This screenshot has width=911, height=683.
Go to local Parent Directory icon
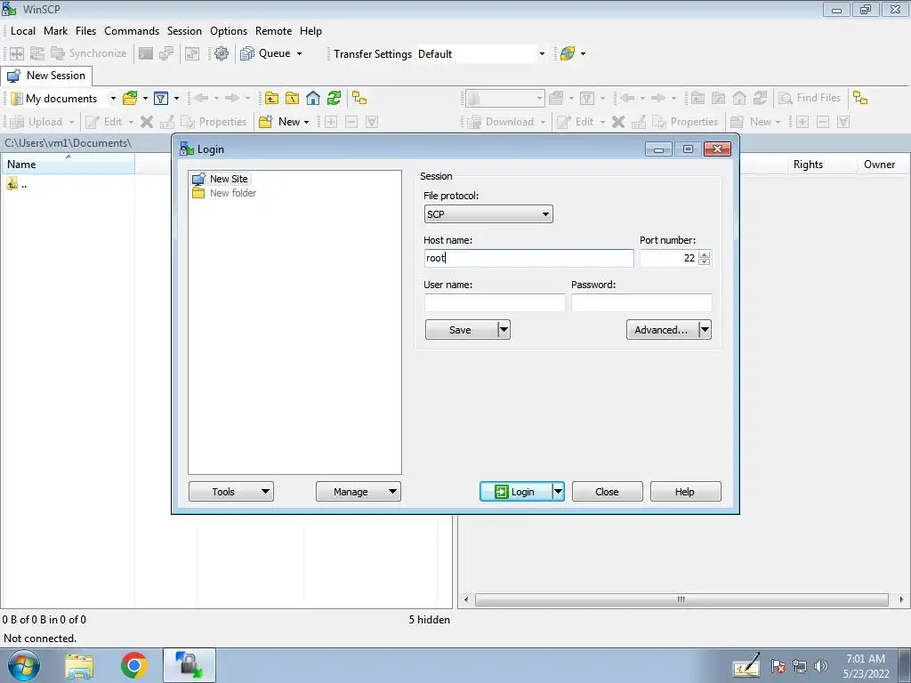tap(271, 98)
